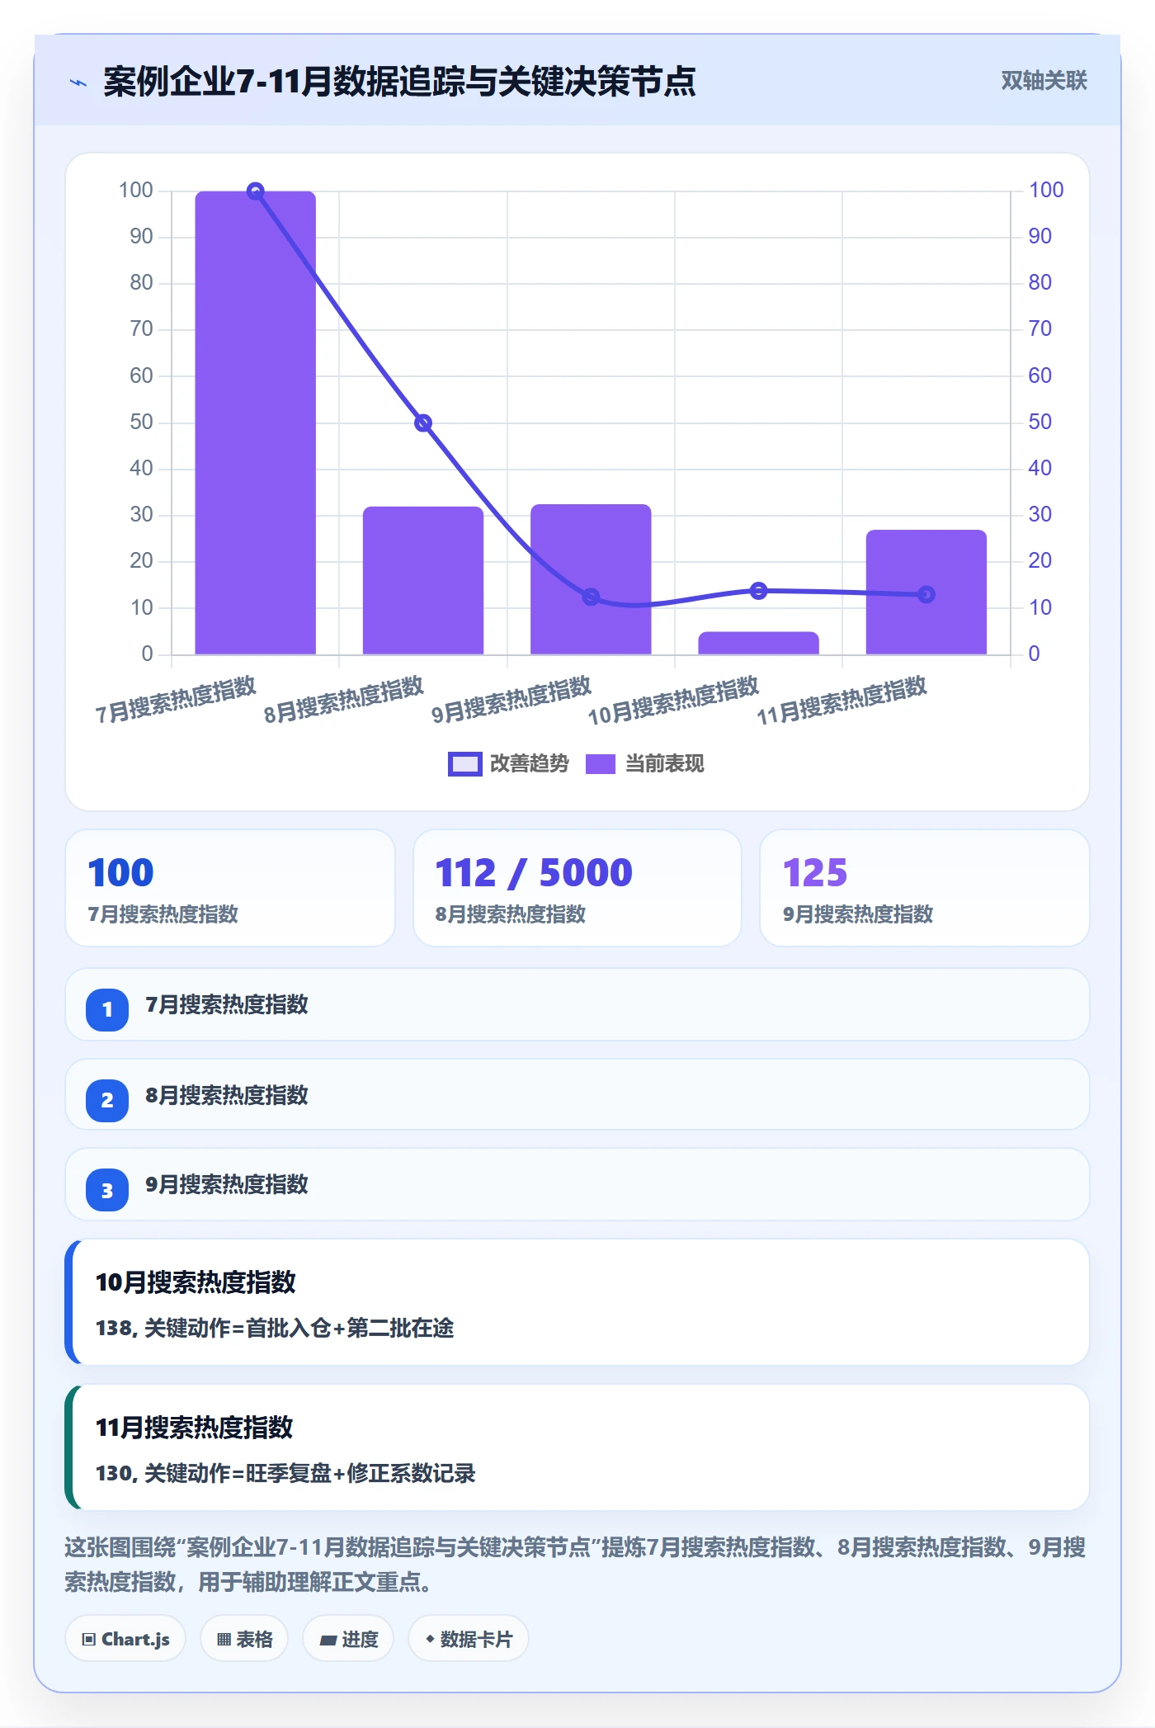
Task: Click the left axis label 50
Action: click(x=141, y=423)
